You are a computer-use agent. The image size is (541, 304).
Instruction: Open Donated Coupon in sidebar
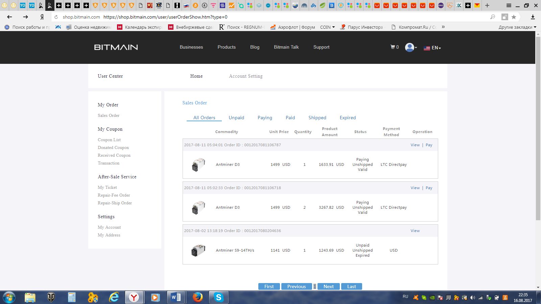(113, 148)
